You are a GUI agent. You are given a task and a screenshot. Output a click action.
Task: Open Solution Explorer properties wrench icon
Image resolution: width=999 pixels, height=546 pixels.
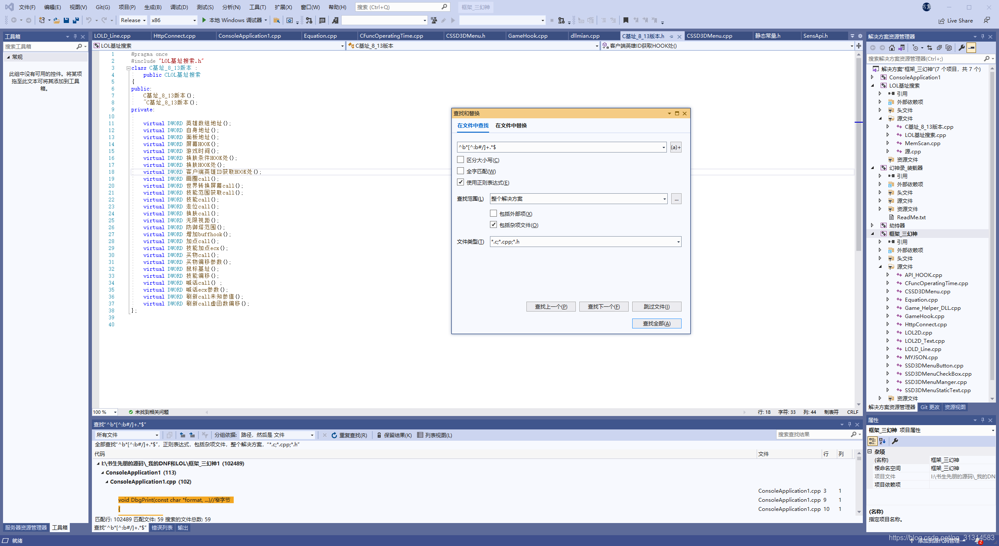click(x=962, y=48)
